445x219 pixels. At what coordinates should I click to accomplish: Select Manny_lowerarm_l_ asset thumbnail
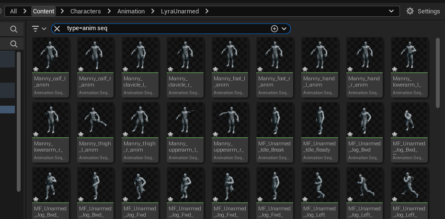(x=409, y=55)
